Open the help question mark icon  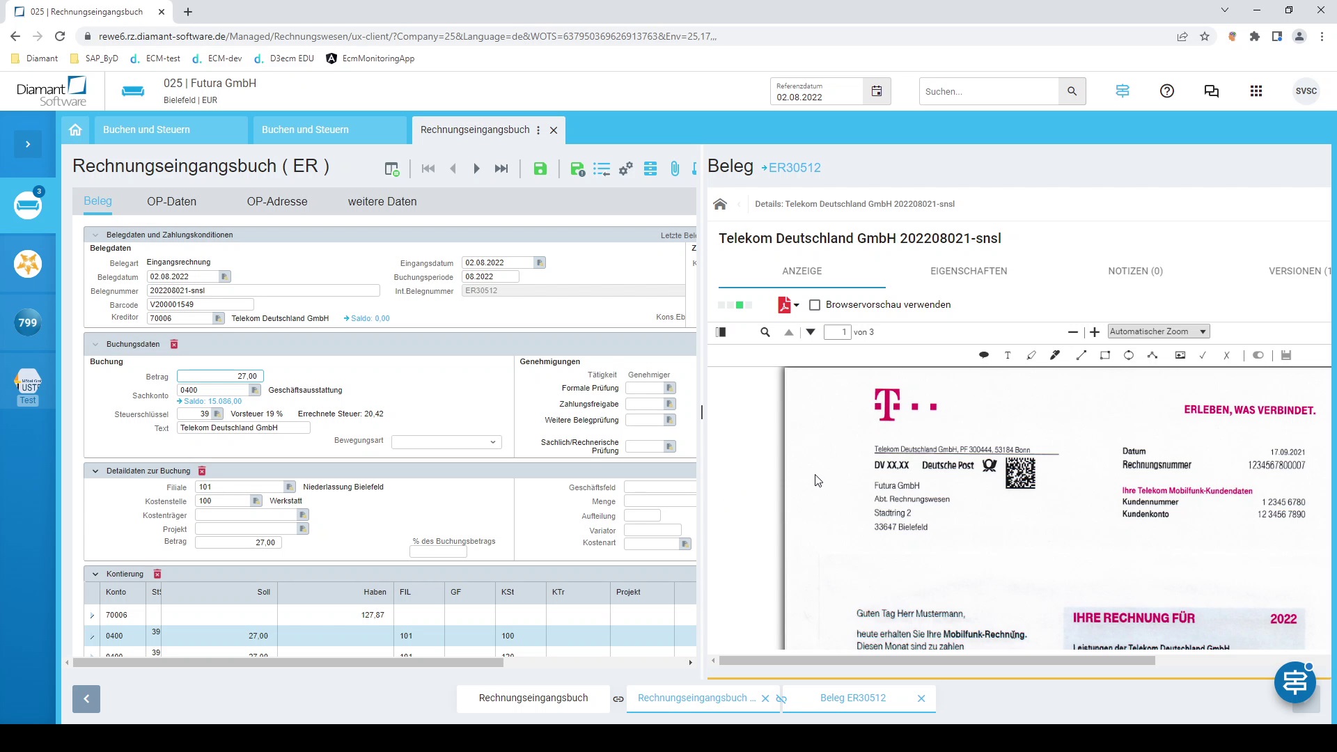(x=1167, y=91)
